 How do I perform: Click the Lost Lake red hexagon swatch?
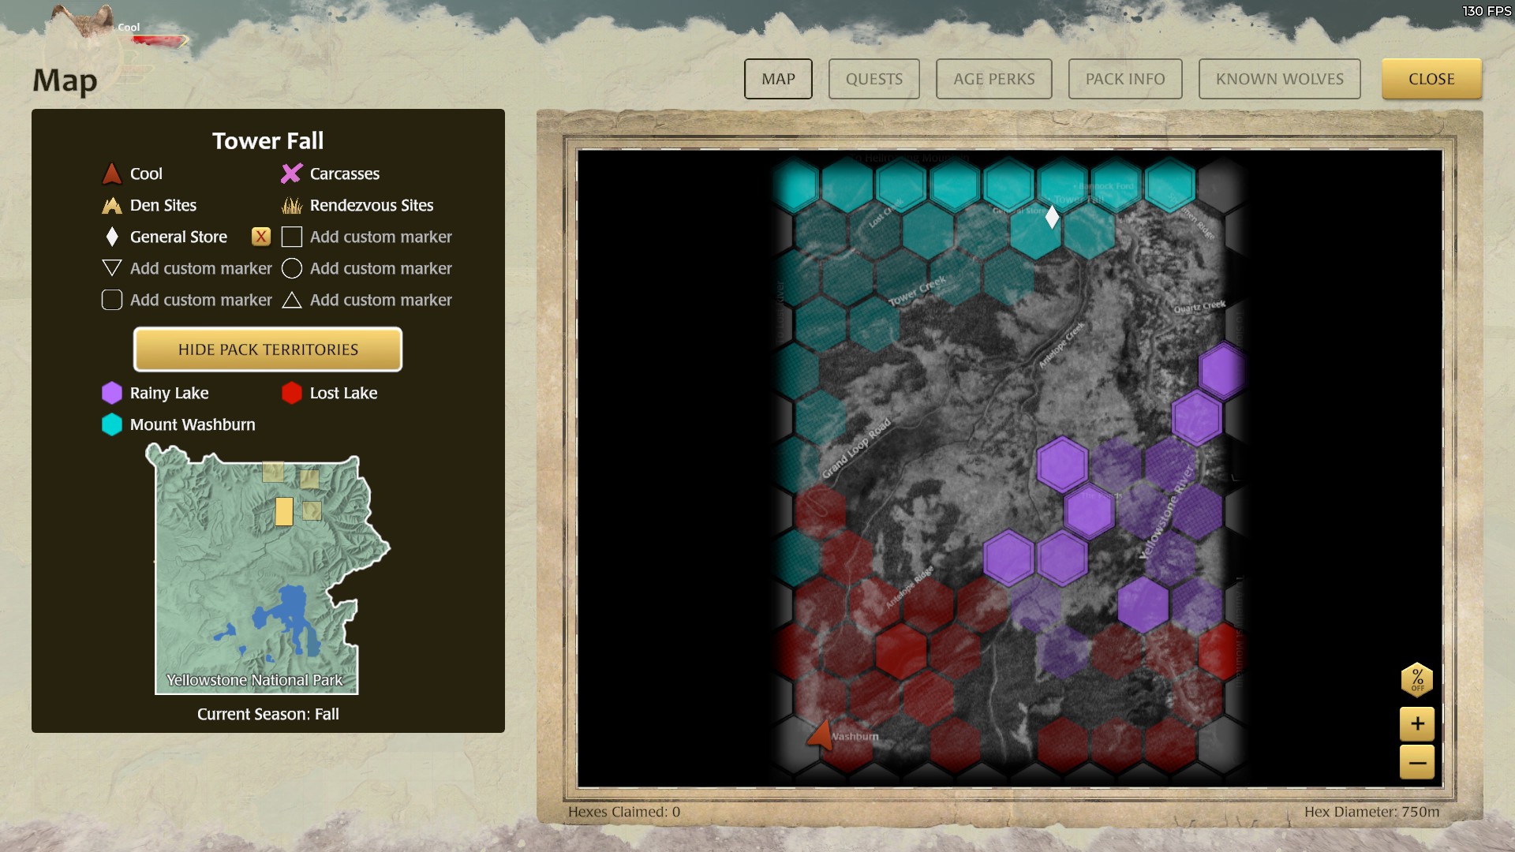(x=292, y=393)
